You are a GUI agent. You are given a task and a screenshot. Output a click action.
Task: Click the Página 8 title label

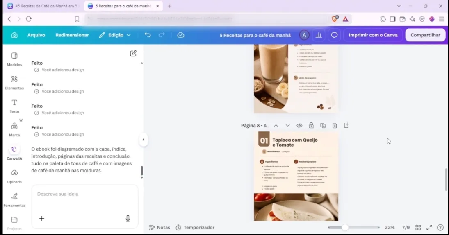coord(255,126)
